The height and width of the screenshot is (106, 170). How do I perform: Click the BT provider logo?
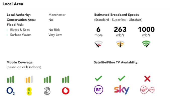coord(98,90)
